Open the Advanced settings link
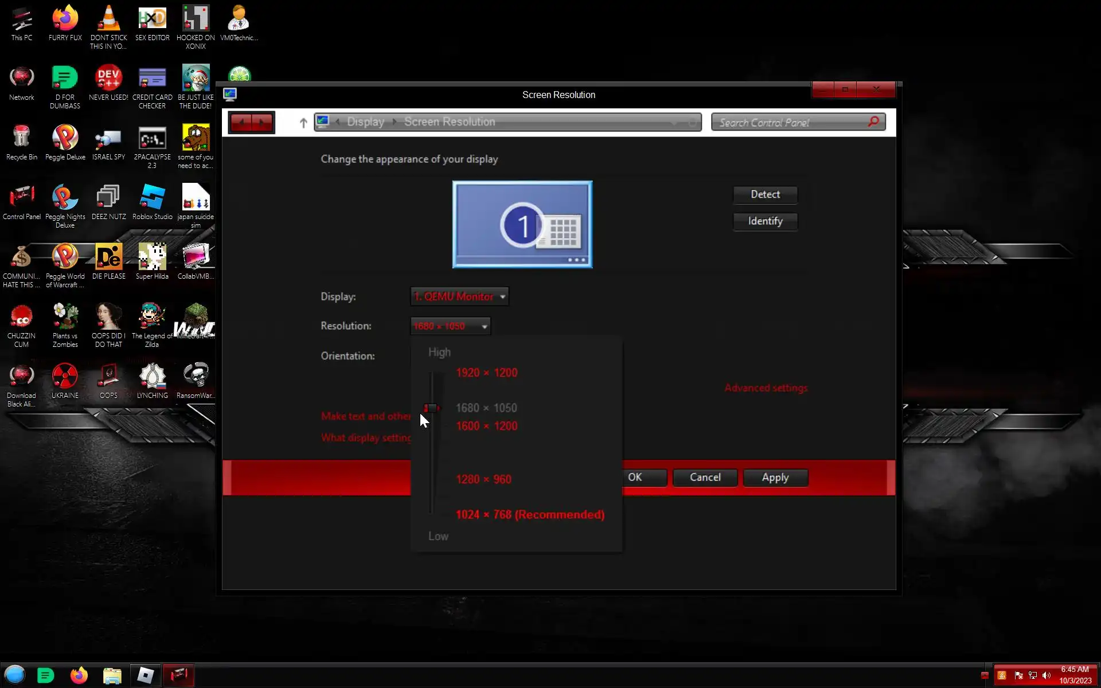The height and width of the screenshot is (688, 1101). [766, 388]
